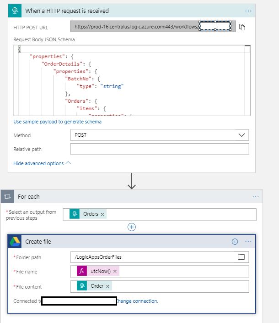
Task: Click the File content input field
Action: point(160,286)
